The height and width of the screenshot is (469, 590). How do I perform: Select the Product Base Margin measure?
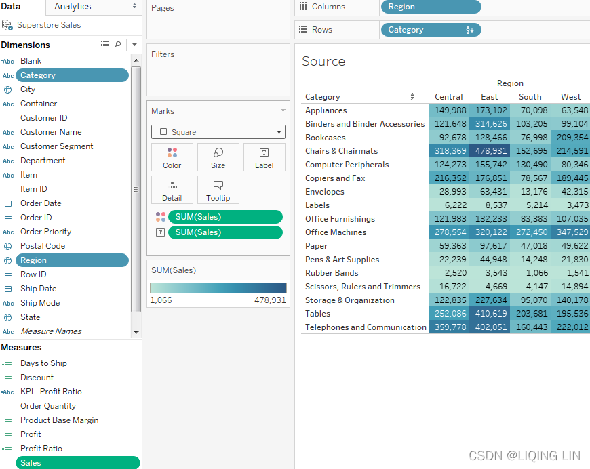(60, 420)
